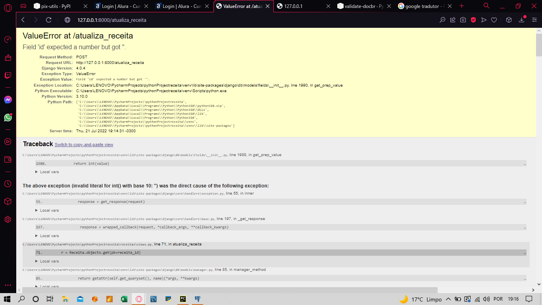Expand Local vars under views.py line 71
The image size is (542, 305).
(x=47, y=261)
